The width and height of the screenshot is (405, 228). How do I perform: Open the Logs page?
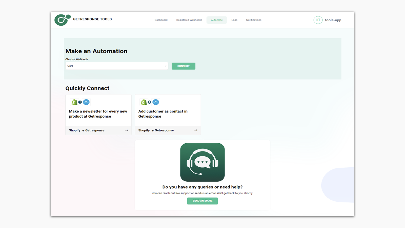click(x=234, y=20)
